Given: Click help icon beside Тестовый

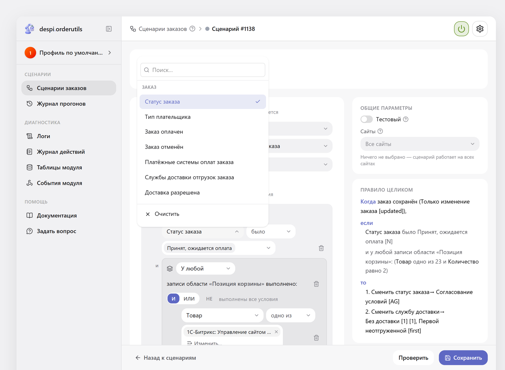Looking at the screenshot, I should click(406, 119).
